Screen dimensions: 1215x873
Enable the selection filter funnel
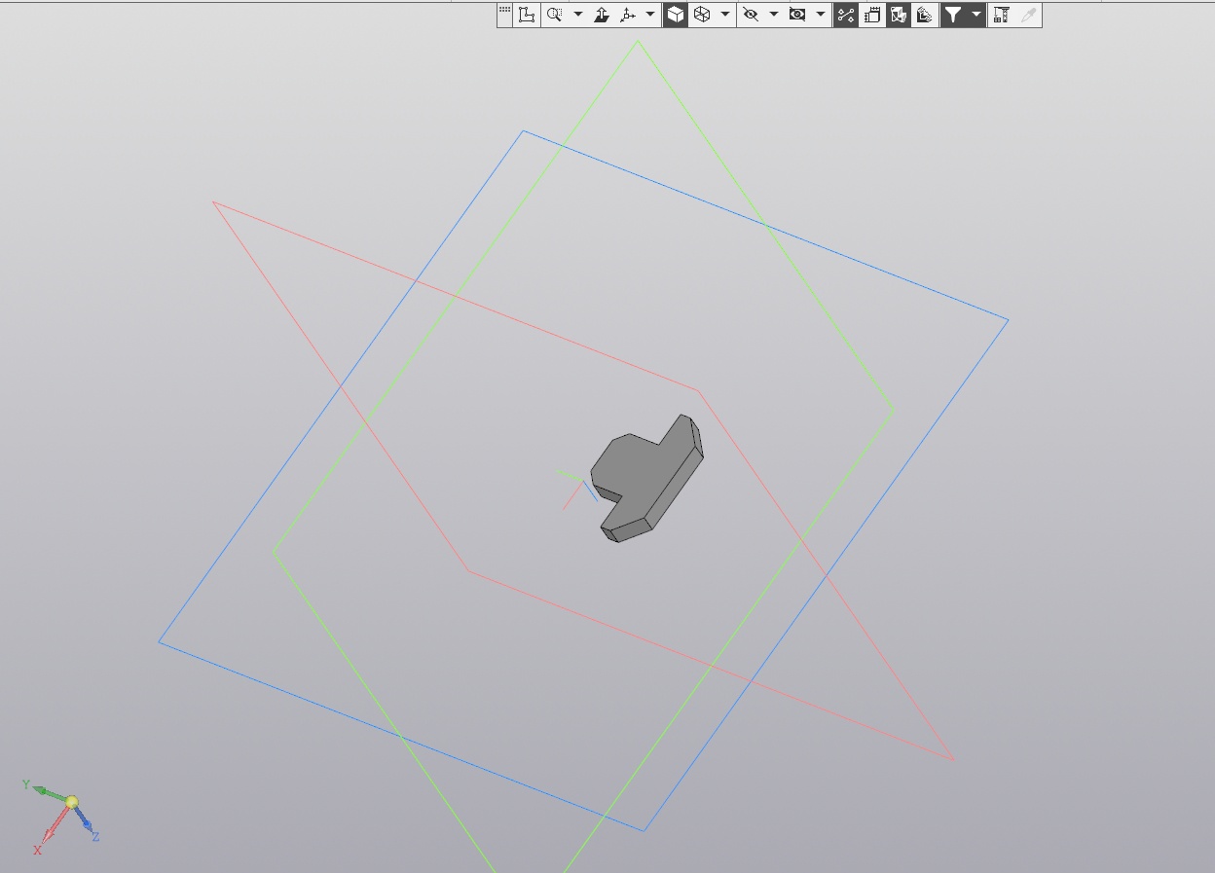click(954, 15)
